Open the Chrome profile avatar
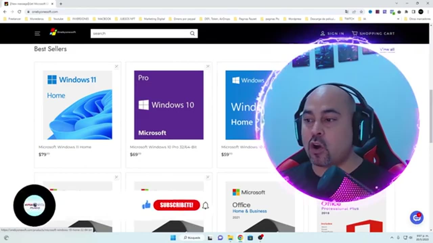433x243 pixels. (421, 11)
